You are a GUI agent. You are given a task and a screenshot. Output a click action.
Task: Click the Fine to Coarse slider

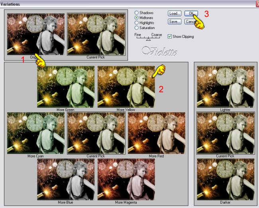tap(148, 39)
